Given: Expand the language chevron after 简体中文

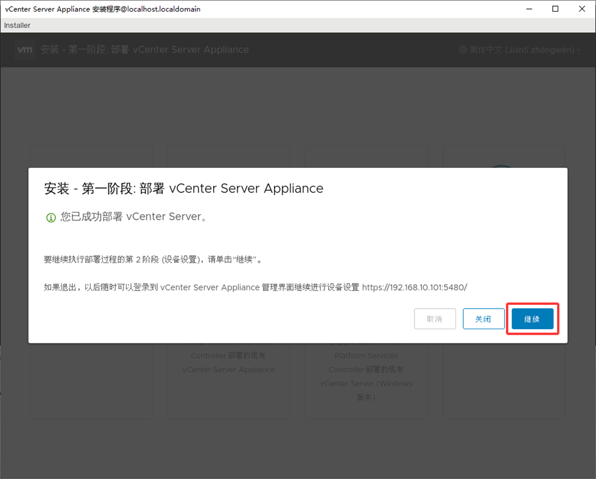Looking at the screenshot, I should click(578, 50).
